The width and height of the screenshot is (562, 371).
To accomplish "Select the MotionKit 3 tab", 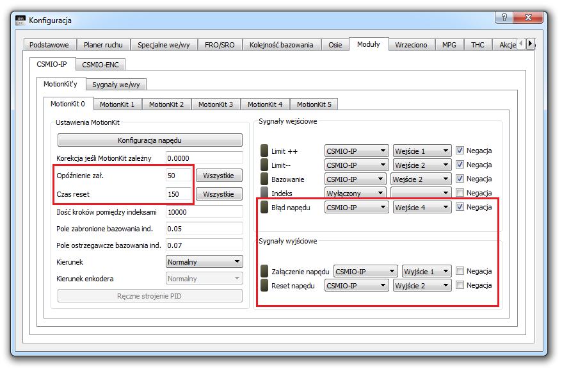I will (216, 104).
